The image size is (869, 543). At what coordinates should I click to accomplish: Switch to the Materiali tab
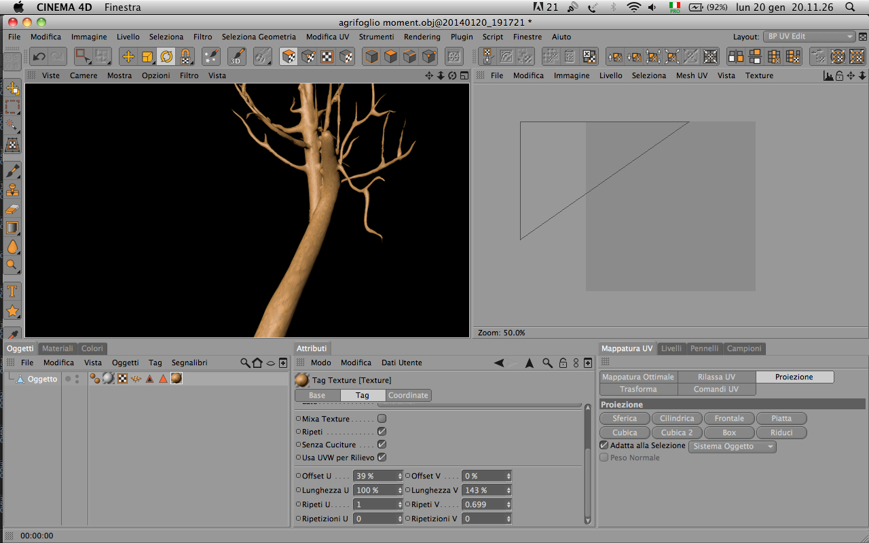click(58, 348)
